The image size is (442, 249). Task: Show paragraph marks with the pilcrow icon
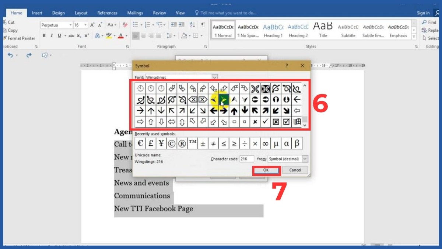[x=203, y=25]
